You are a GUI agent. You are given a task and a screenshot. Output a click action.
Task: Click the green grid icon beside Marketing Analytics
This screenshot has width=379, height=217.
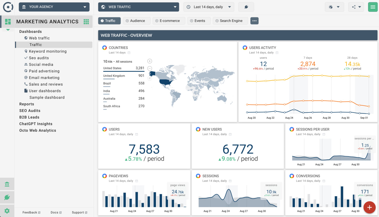pos(86,21)
